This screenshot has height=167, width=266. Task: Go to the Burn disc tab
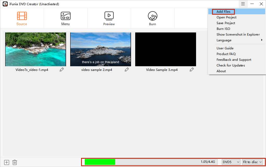[x=153, y=16]
